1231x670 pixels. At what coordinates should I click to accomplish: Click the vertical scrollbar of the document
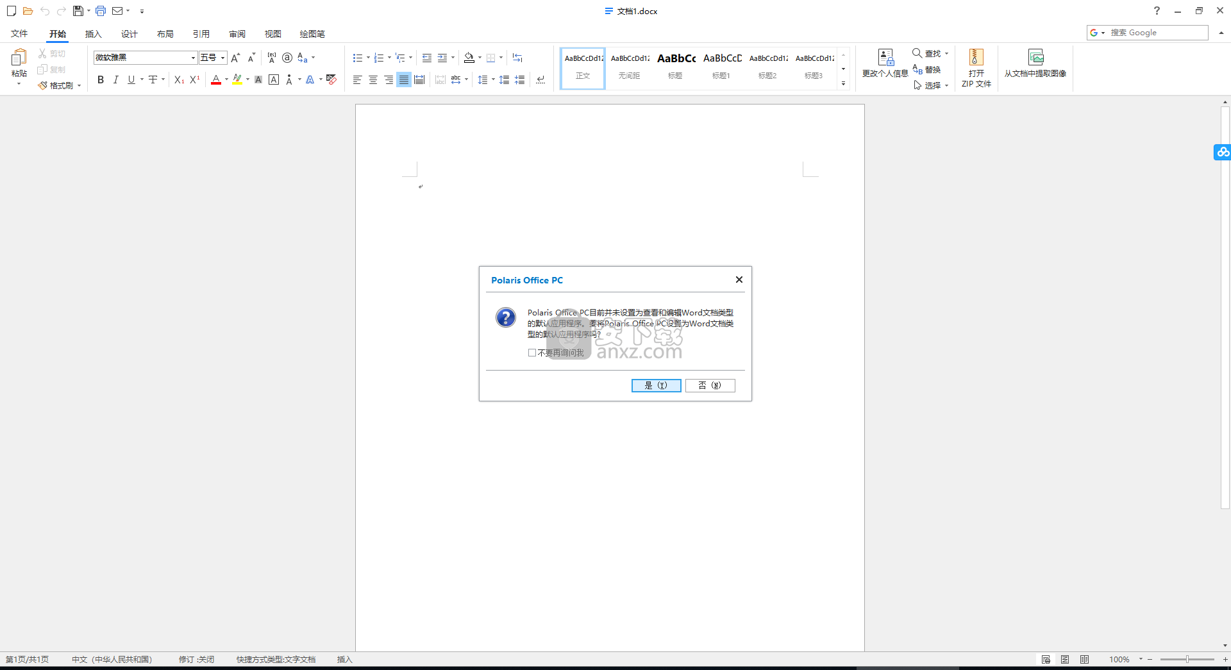(1225, 308)
